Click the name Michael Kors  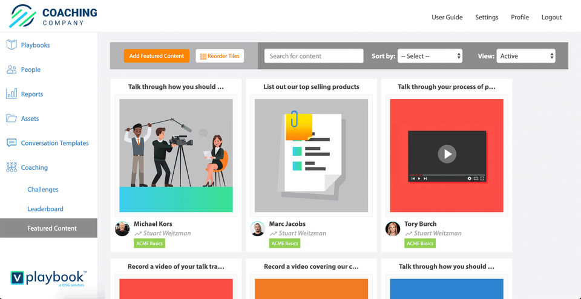coord(153,224)
